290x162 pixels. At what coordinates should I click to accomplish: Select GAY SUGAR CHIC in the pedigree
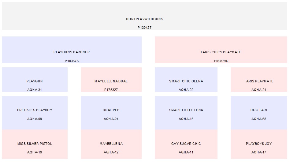[x=186, y=144]
